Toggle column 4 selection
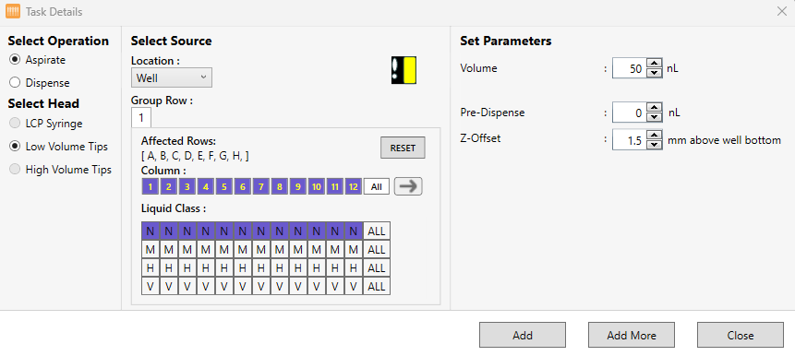795x356 pixels. pos(206,187)
